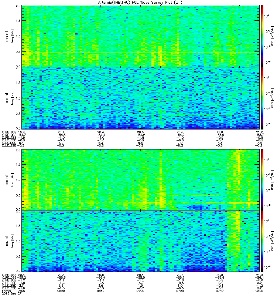Click the color bar beside THB B⊥ panel
This screenshot has height=296, width=277.
pyautogui.click(x=262, y=36)
